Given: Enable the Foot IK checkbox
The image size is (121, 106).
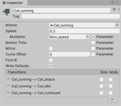Looking at the screenshot, I should [x=51, y=60].
